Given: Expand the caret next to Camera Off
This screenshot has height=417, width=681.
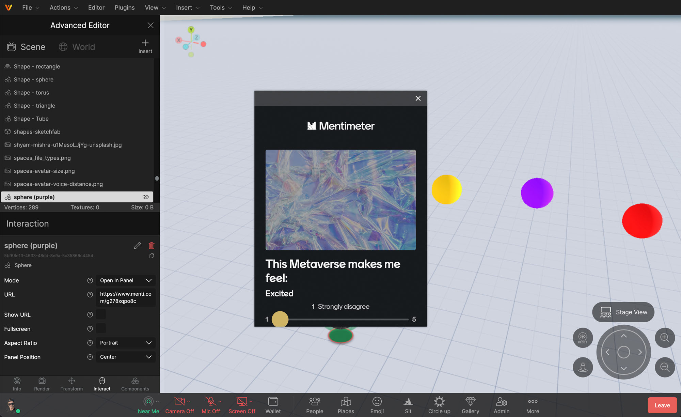Looking at the screenshot, I should tap(189, 401).
